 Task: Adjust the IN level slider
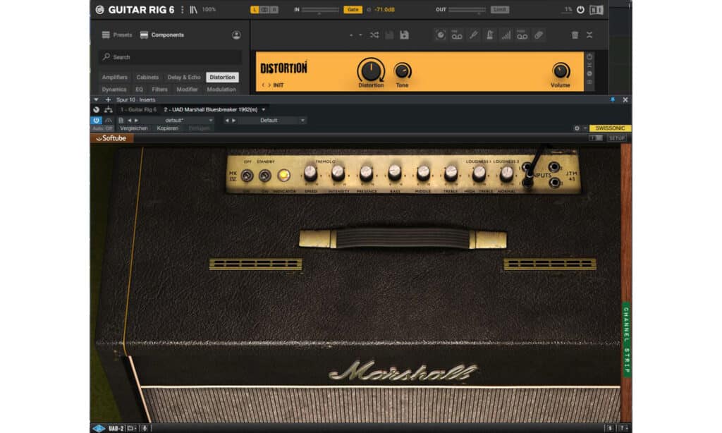(x=320, y=10)
